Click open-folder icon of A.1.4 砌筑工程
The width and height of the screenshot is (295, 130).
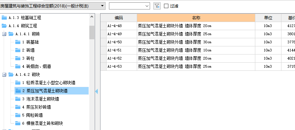pyautogui.click(x=4, y=26)
